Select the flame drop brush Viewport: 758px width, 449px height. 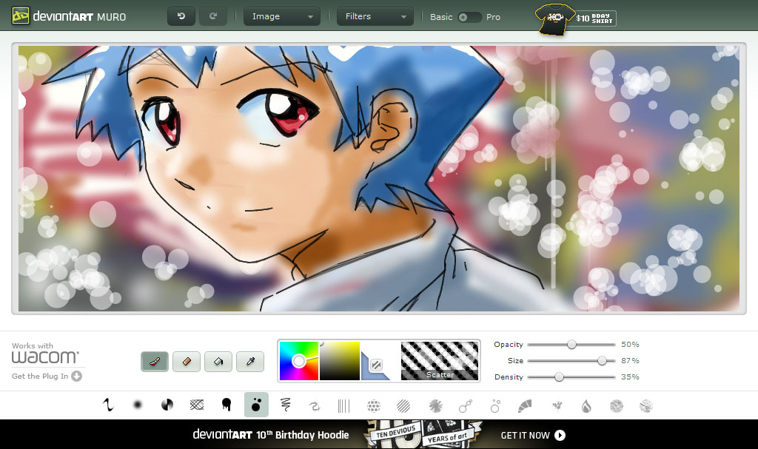click(586, 406)
